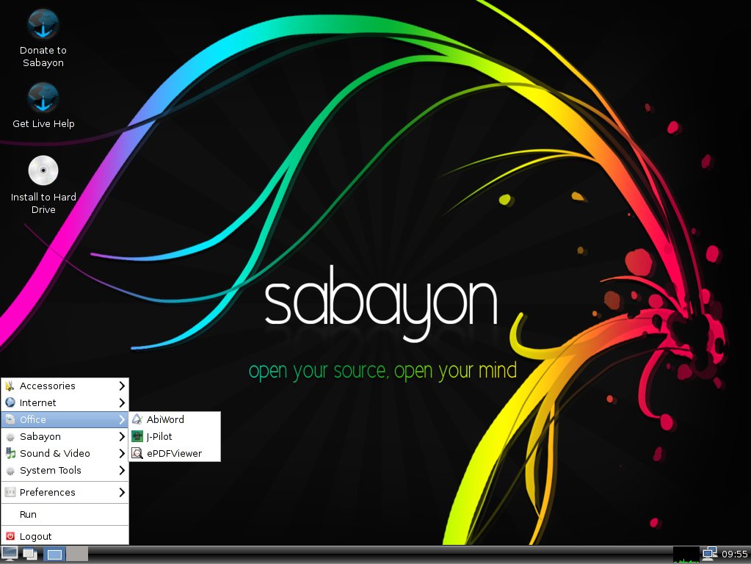This screenshot has width=751, height=564.
Task: Open the Internet menu category
Action: [65, 402]
